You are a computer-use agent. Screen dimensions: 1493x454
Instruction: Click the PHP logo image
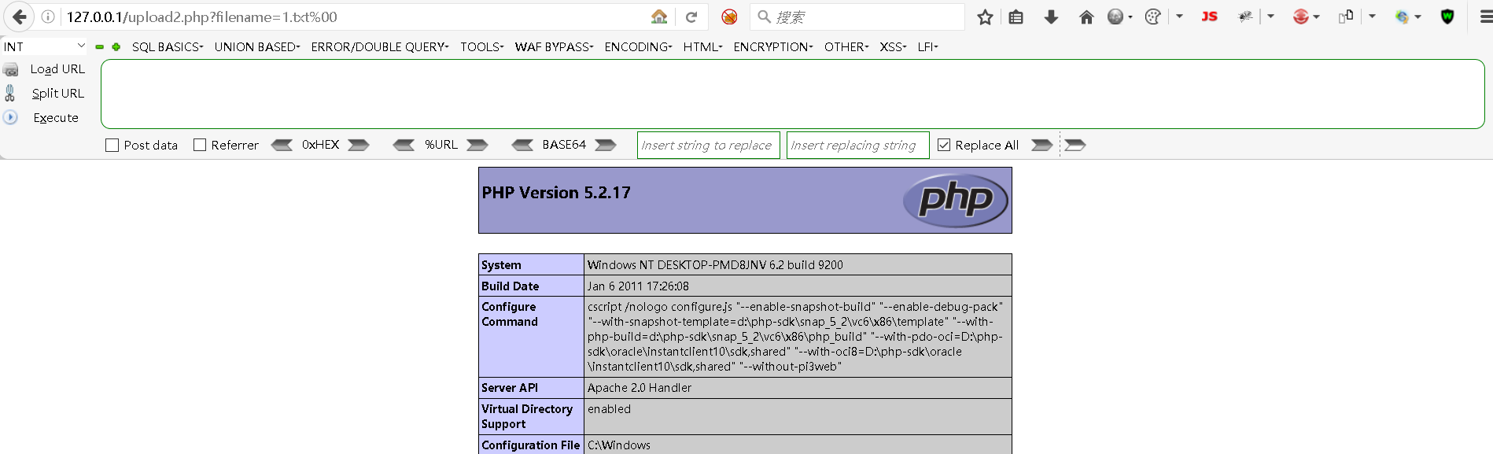click(x=956, y=200)
